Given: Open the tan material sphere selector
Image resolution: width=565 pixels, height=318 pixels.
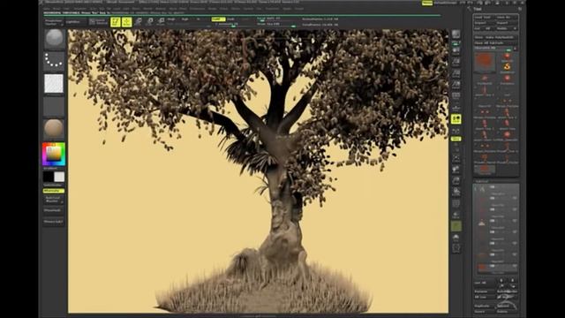Looking at the screenshot, I should pos(54,129).
